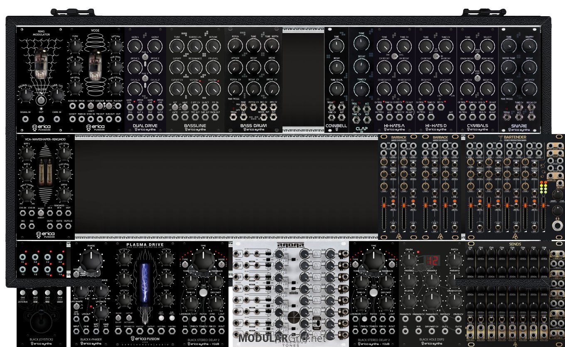Click the OUT jack on Snare
This screenshot has width=565, height=347.
click(531, 118)
